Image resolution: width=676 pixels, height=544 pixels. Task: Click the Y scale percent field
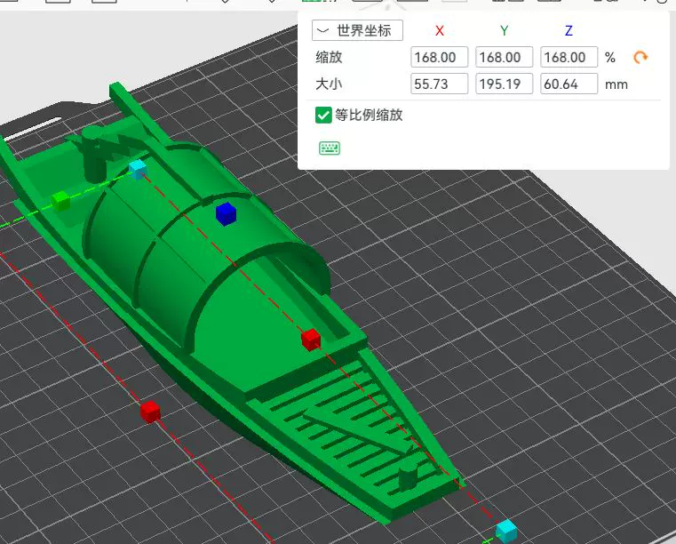click(x=504, y=57)
